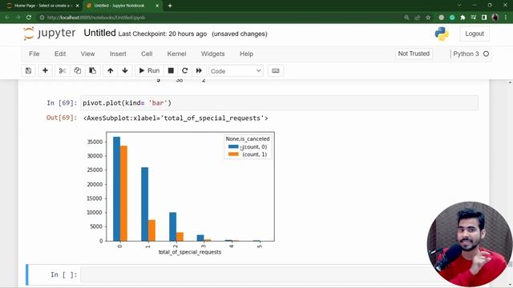
Task: Cut selected cells with scissors icon
Action: point(63,70)
